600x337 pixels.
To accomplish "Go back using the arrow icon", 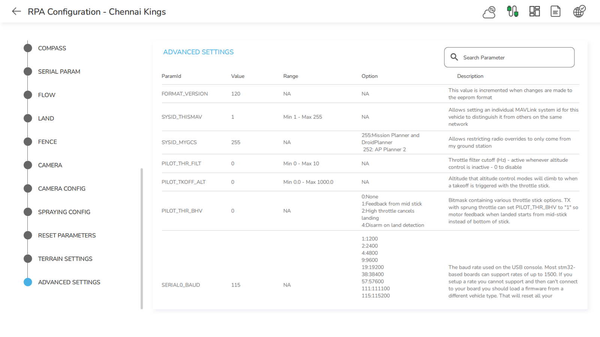I will coord(16,11).
